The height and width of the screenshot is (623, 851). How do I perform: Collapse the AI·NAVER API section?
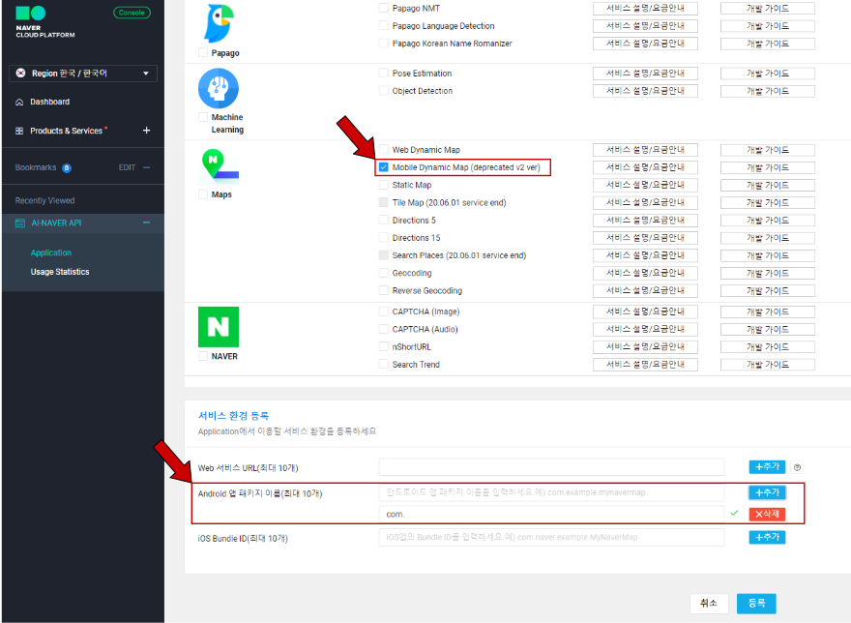pos(146,222)
